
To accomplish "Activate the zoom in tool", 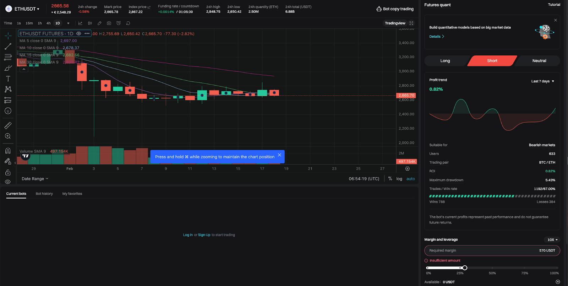I will pos(8,136).
